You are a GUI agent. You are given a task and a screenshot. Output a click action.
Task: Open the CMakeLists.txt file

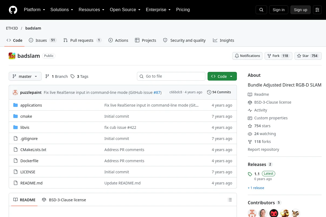point(33,150)
